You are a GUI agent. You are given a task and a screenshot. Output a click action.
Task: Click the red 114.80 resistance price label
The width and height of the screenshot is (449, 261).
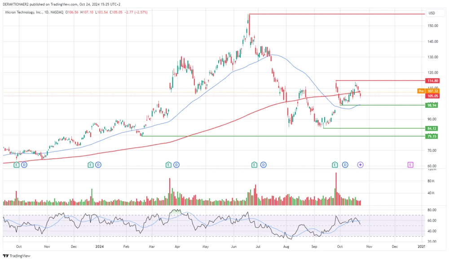pyautogui.click(x=432, y=81)
